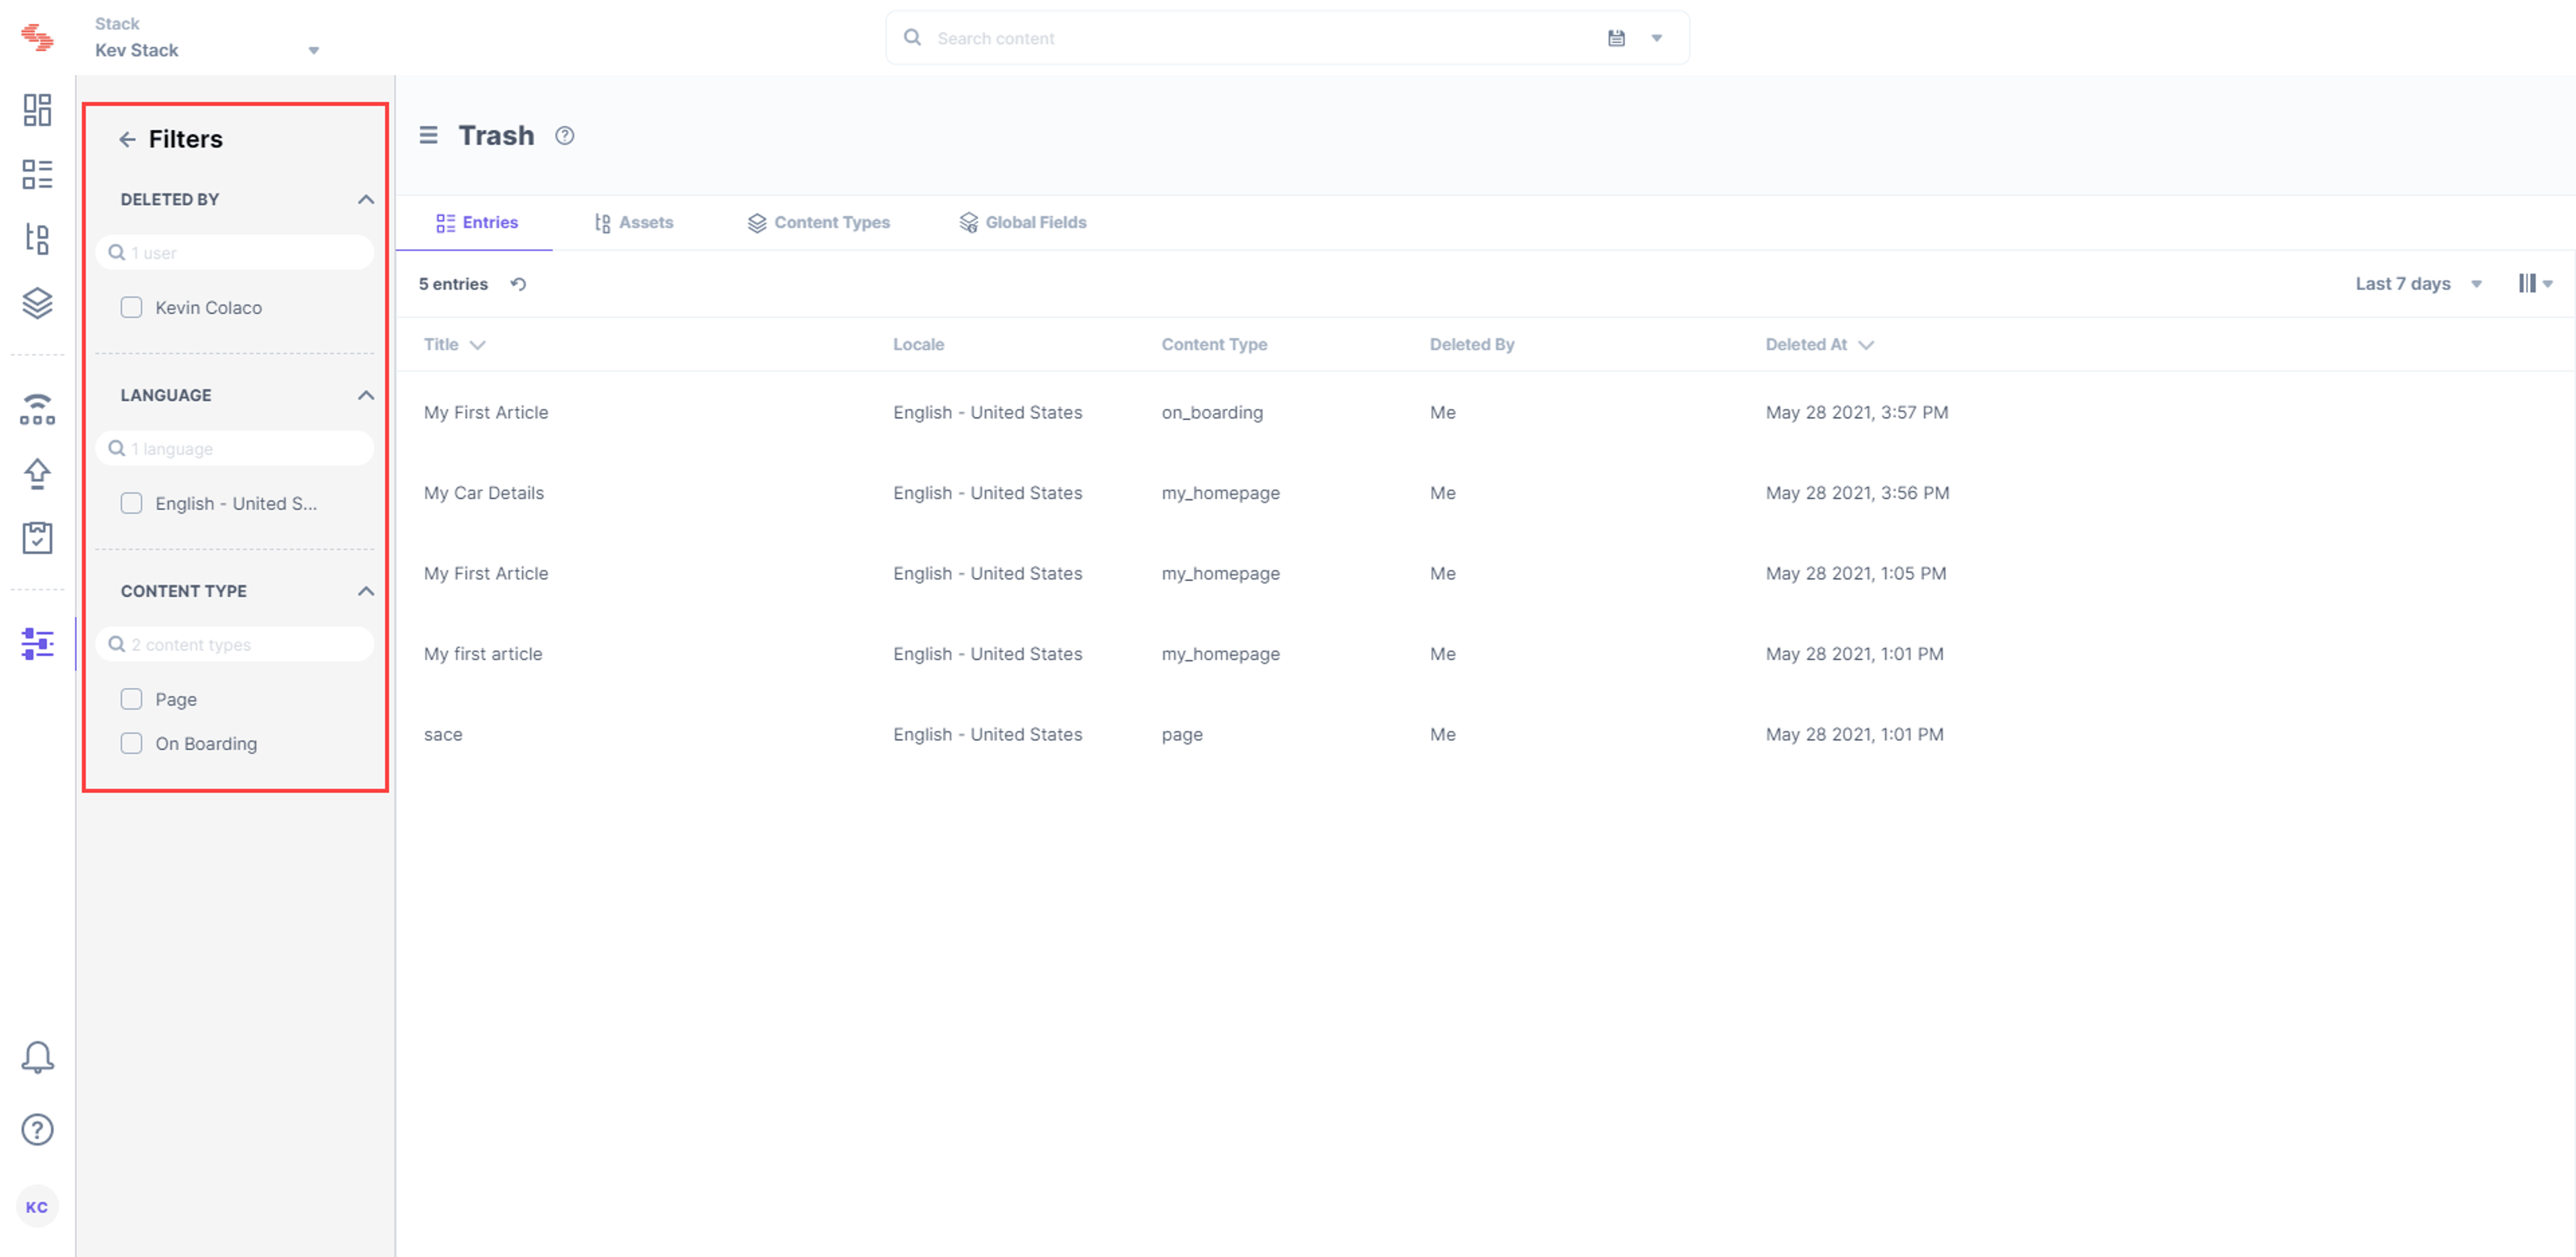The image size is (2576, 1257).
Task: Click the May 28 2021, 1:05 PM cell
Action: tap(1855, 573)
